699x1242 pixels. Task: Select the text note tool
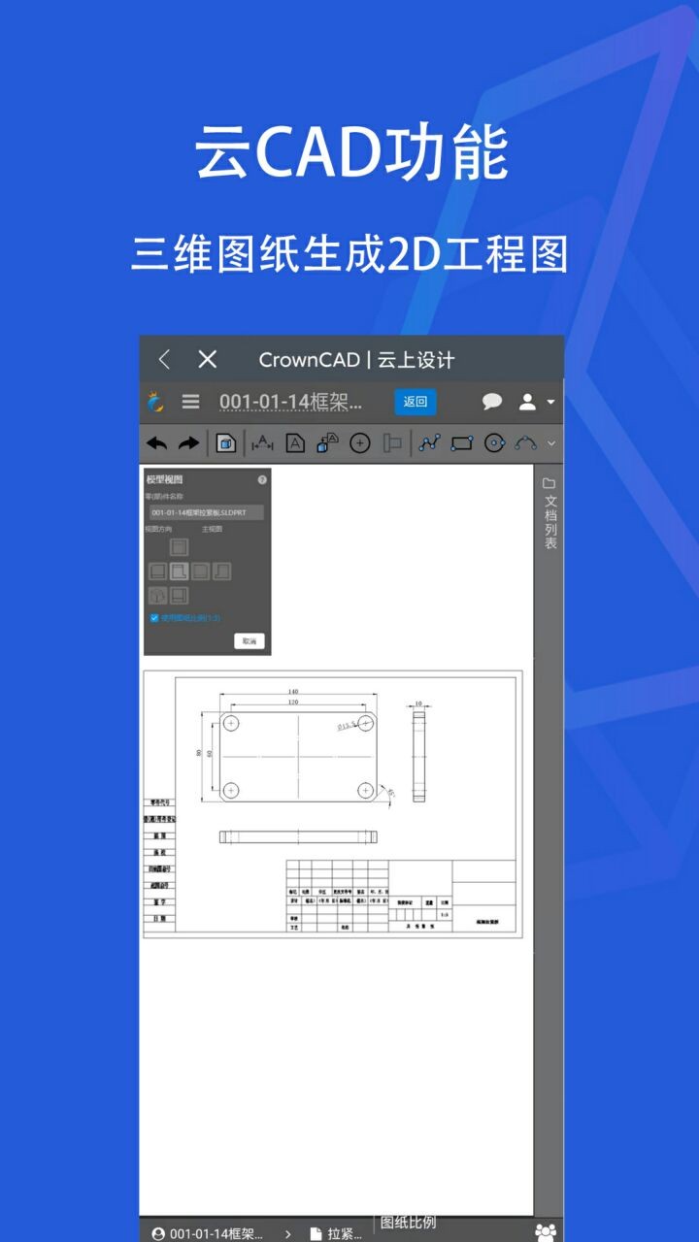pyautogui.click(x=295, y=443)
